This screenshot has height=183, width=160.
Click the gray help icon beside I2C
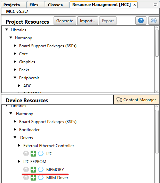26,153
